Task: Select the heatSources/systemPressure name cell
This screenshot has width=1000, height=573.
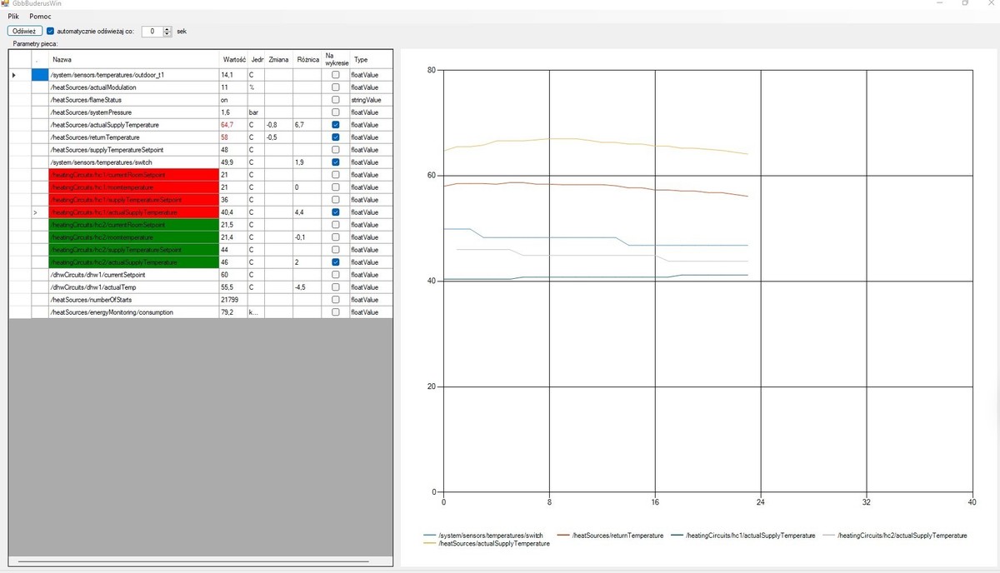Action: pyautogui.click(x=133, y=112)
